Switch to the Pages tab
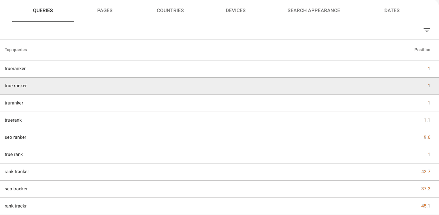The width and height of the screenshot is (439, 215). 105,11
